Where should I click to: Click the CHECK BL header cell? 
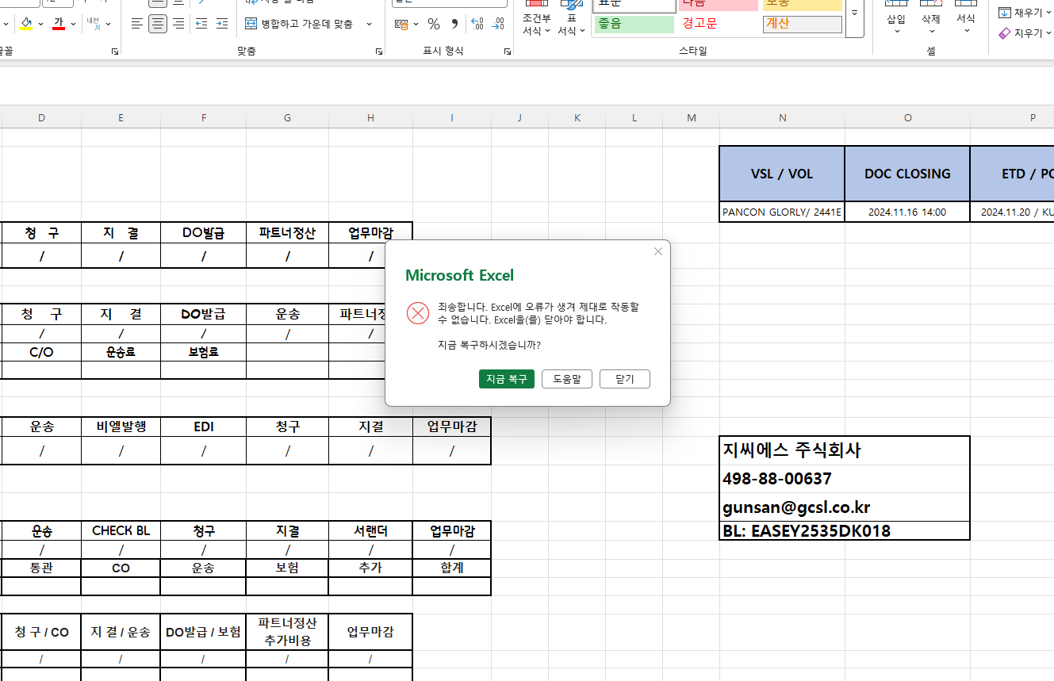[121, 530]
